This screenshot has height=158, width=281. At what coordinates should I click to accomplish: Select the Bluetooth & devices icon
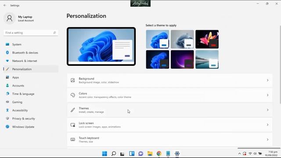click(x=7, y=53)
